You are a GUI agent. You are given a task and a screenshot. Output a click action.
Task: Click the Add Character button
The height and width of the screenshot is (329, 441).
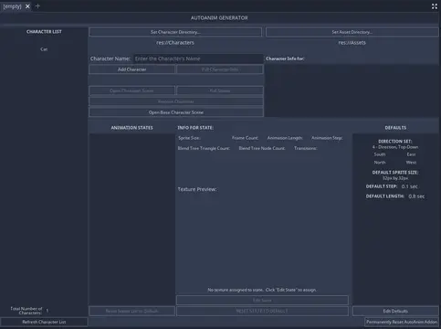pyautogui.click(x=131, y=69)
